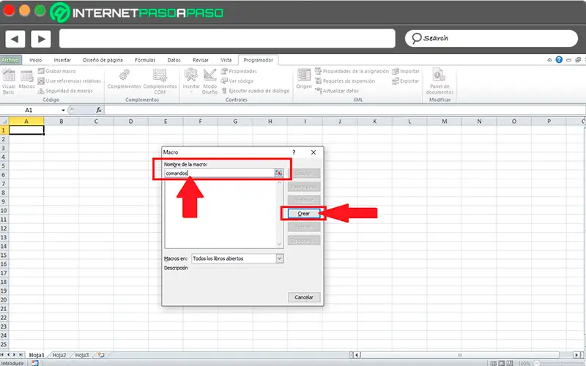Switch to sheet Hoja1
The width and height of the screenshot is (586, 366).
37,355
